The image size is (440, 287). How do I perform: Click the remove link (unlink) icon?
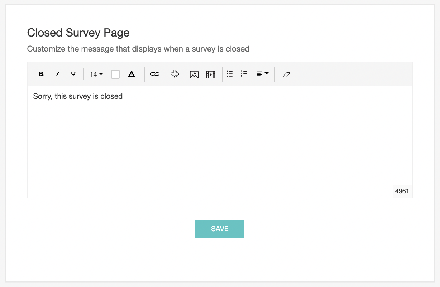[175, 74]
